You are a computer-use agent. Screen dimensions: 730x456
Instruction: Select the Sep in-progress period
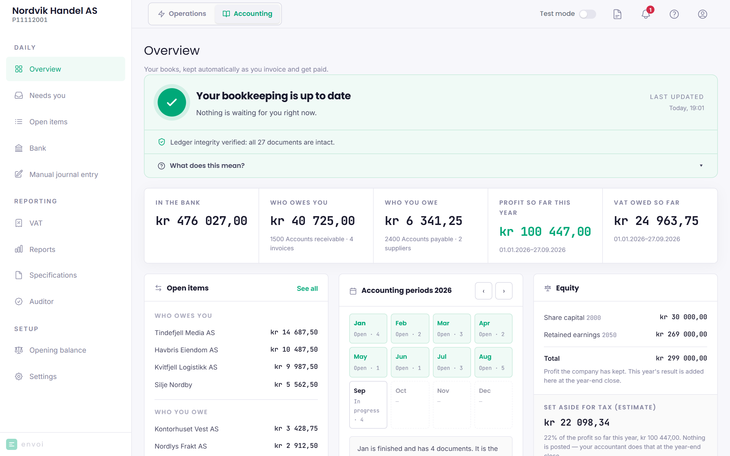[x=368, y=405]
